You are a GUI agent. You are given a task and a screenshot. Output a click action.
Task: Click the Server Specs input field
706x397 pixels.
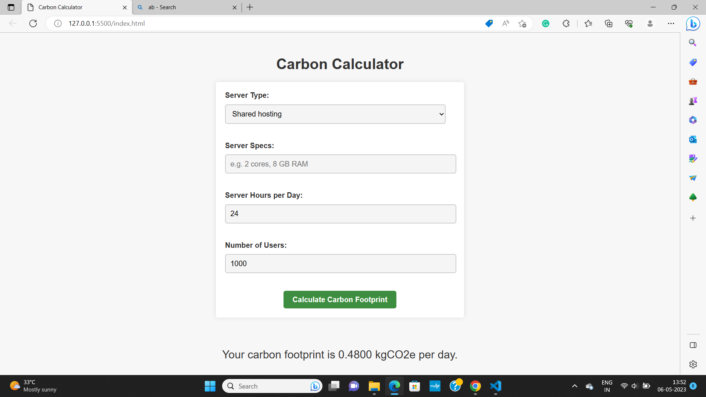[340, 164]
